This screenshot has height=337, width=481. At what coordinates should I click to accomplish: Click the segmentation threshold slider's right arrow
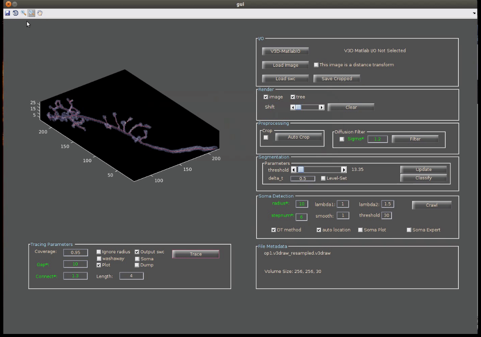pos(344,170)
